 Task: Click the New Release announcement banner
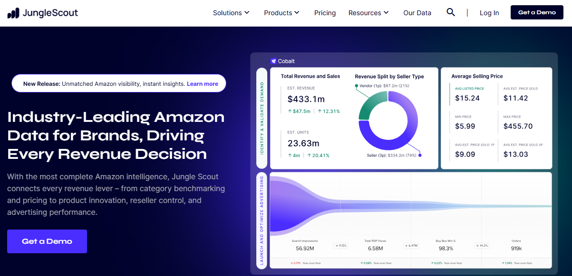click(x=119, y=83)
